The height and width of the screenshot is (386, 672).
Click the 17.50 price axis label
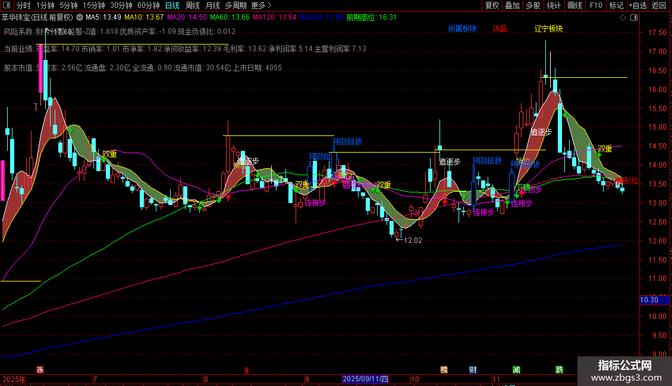click(x=657, y=33)
